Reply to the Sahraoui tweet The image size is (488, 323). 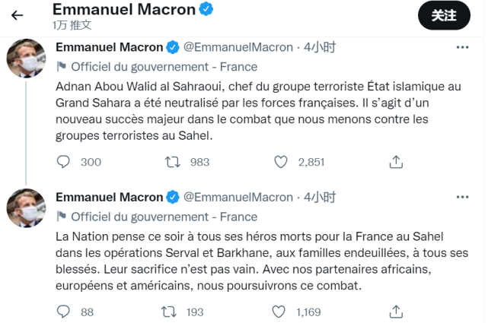pyautogui.click(x=64, y=162)
